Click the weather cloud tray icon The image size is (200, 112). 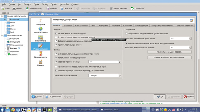165,110
